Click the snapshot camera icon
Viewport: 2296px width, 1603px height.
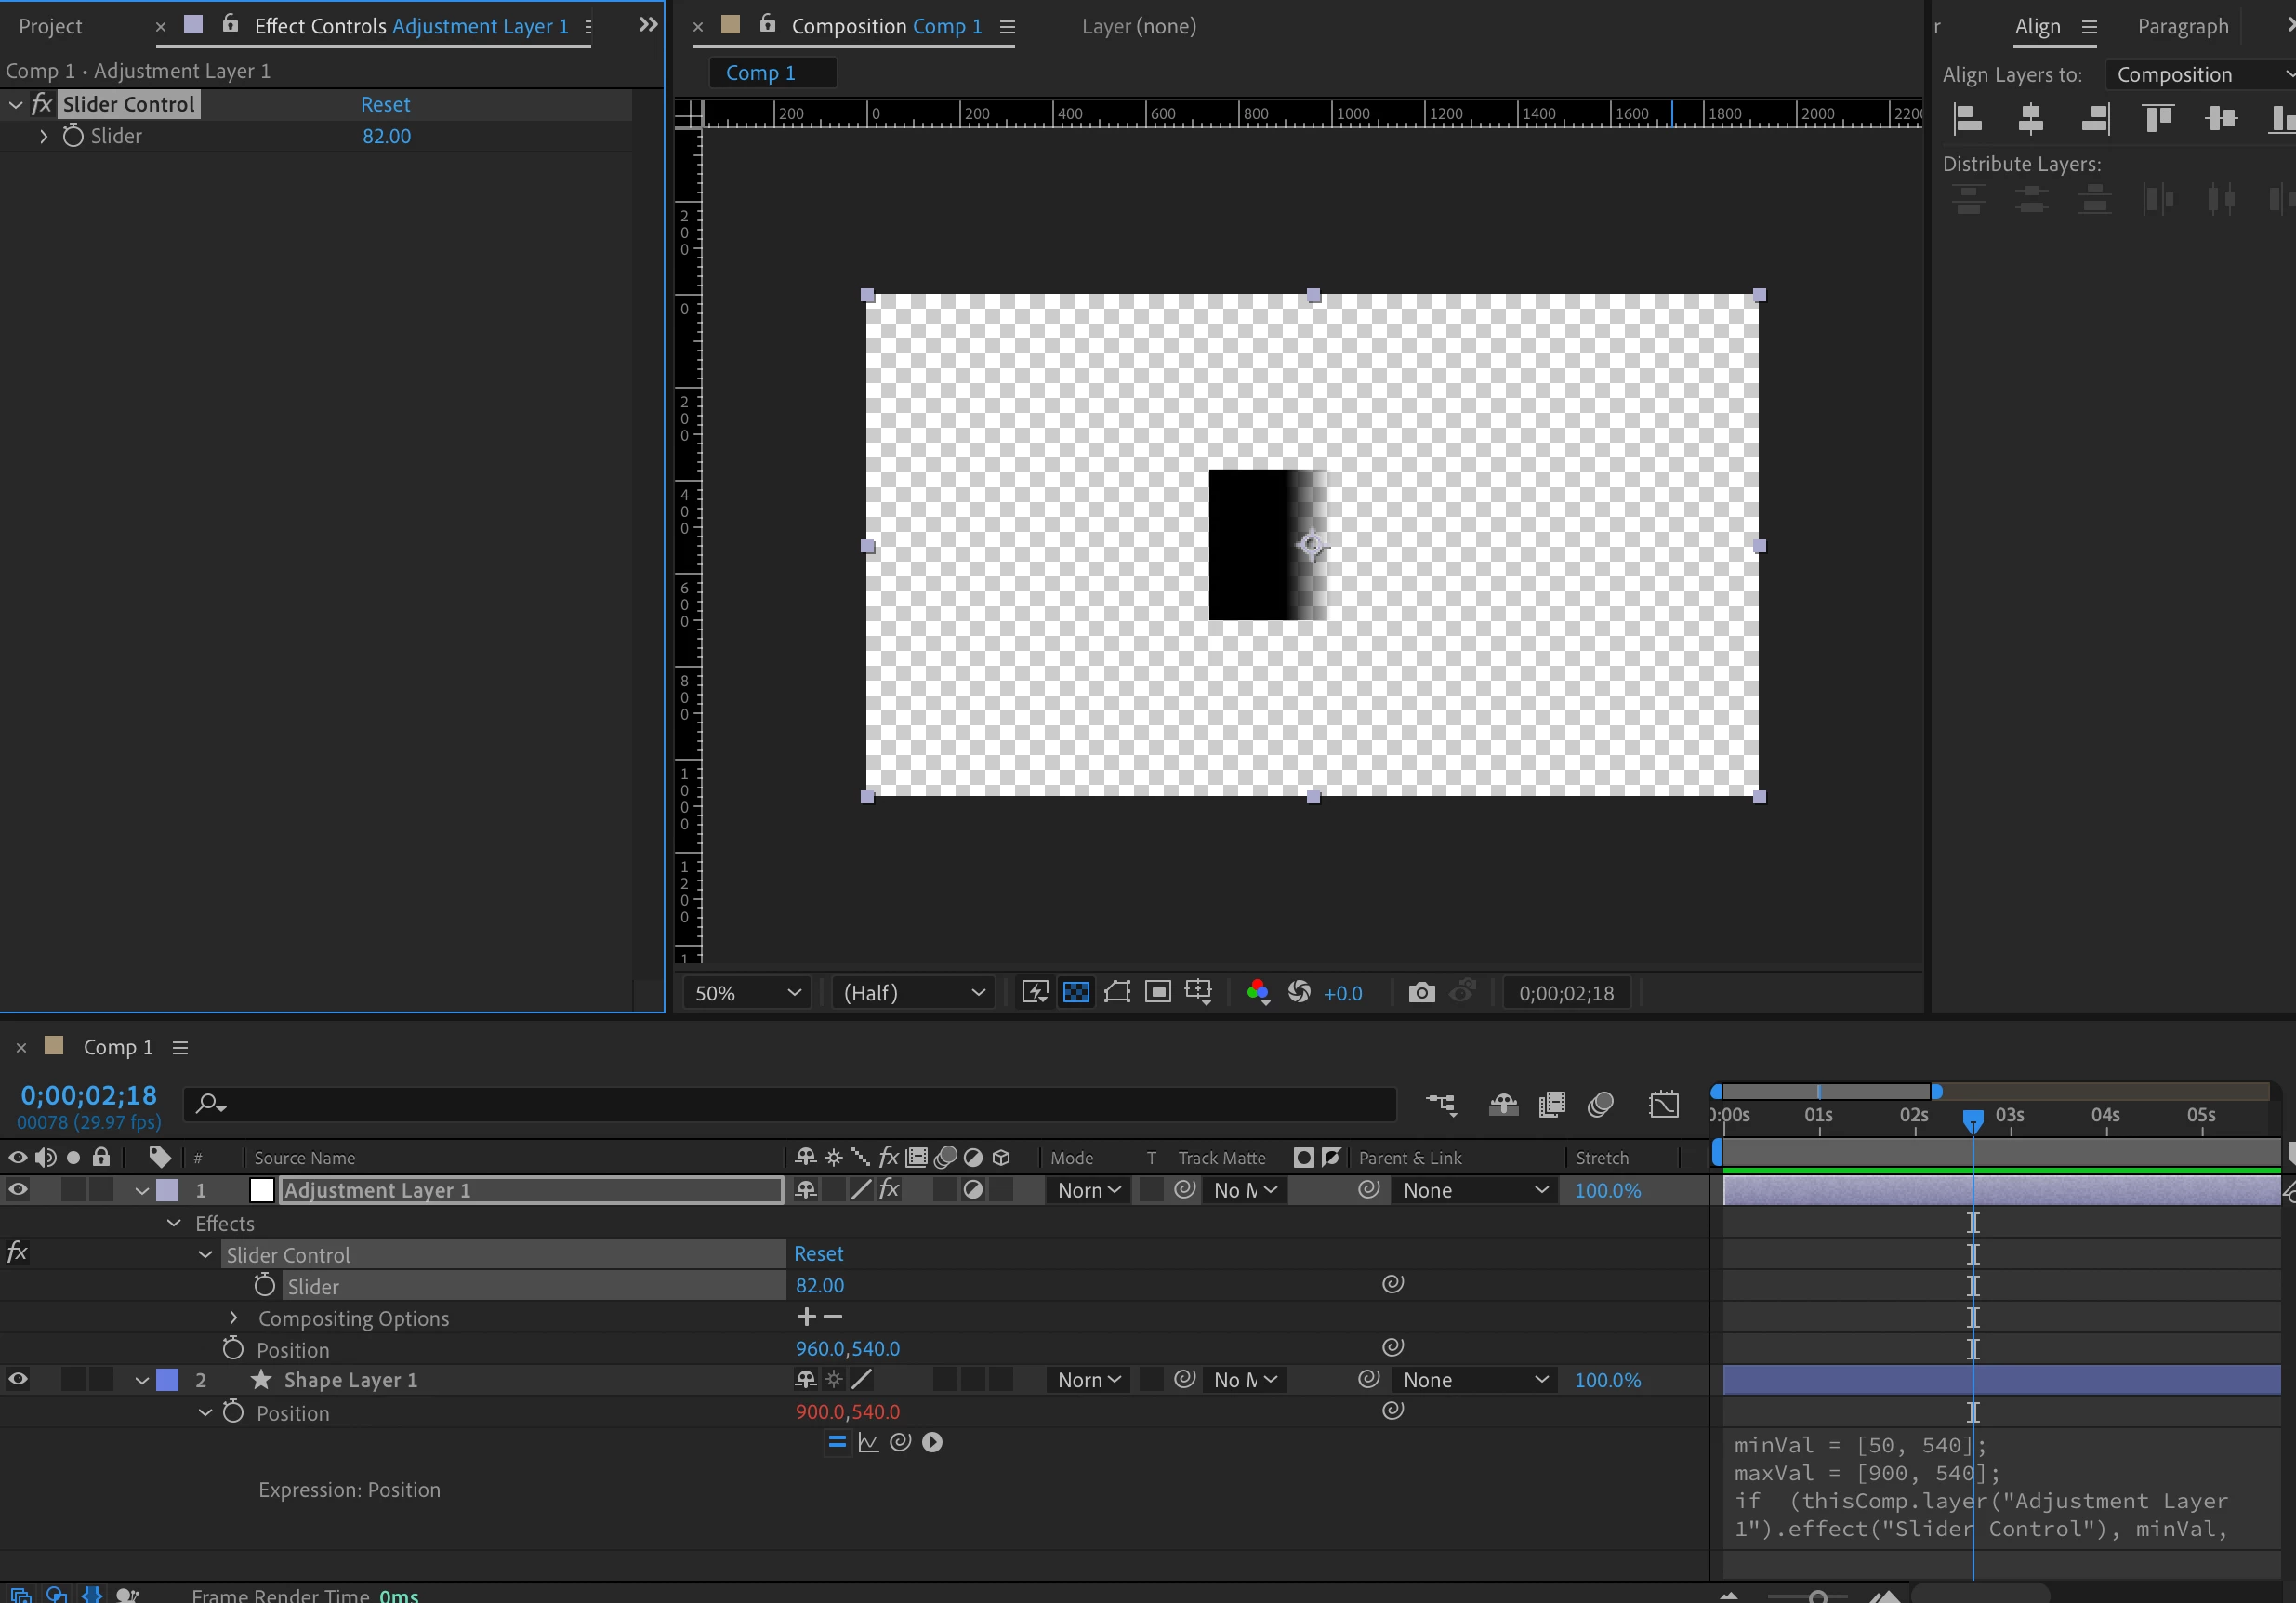tap(1421, 993)
